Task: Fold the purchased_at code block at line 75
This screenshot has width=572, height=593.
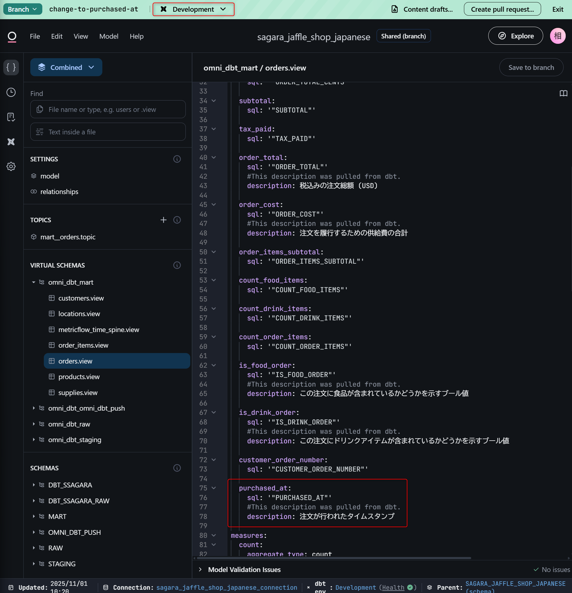Action: coord(214,488)
